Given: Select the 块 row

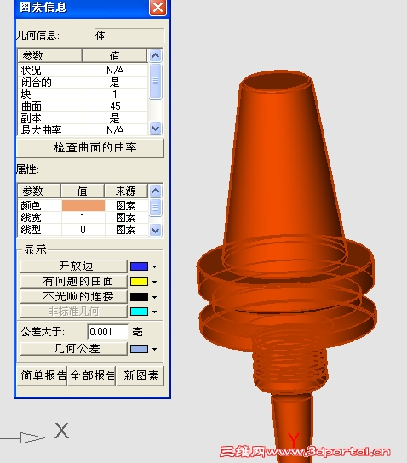Looking at the screenshot, I should point(83,94).
